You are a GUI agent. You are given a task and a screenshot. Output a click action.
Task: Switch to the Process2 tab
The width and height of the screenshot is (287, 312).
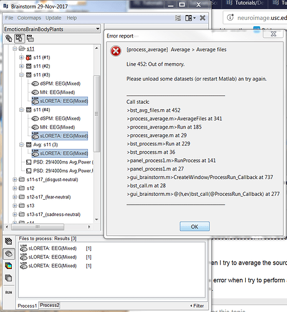click(49, 305)
